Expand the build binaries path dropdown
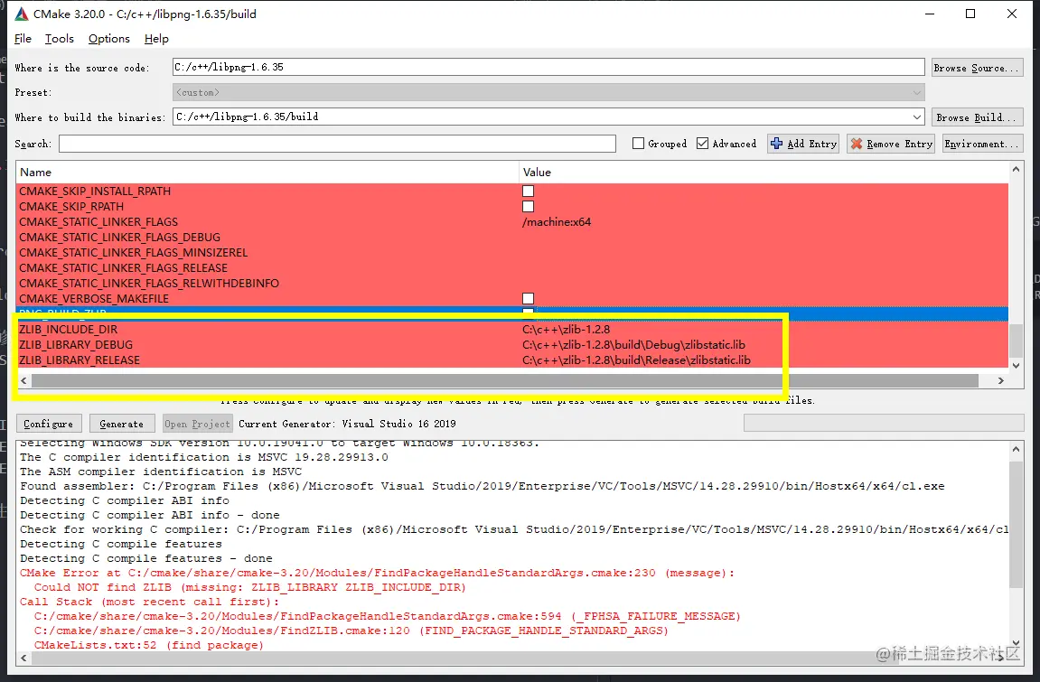This screenshot has width=1040, height=682. (x=916, y=117)
